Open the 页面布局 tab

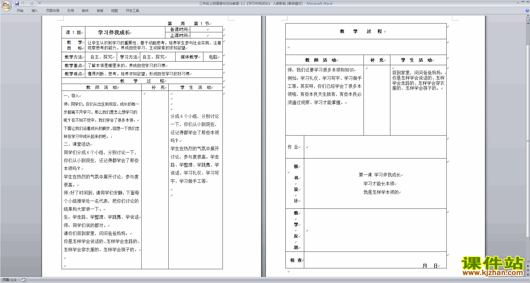pyautogui.click(x=53, y=11)
